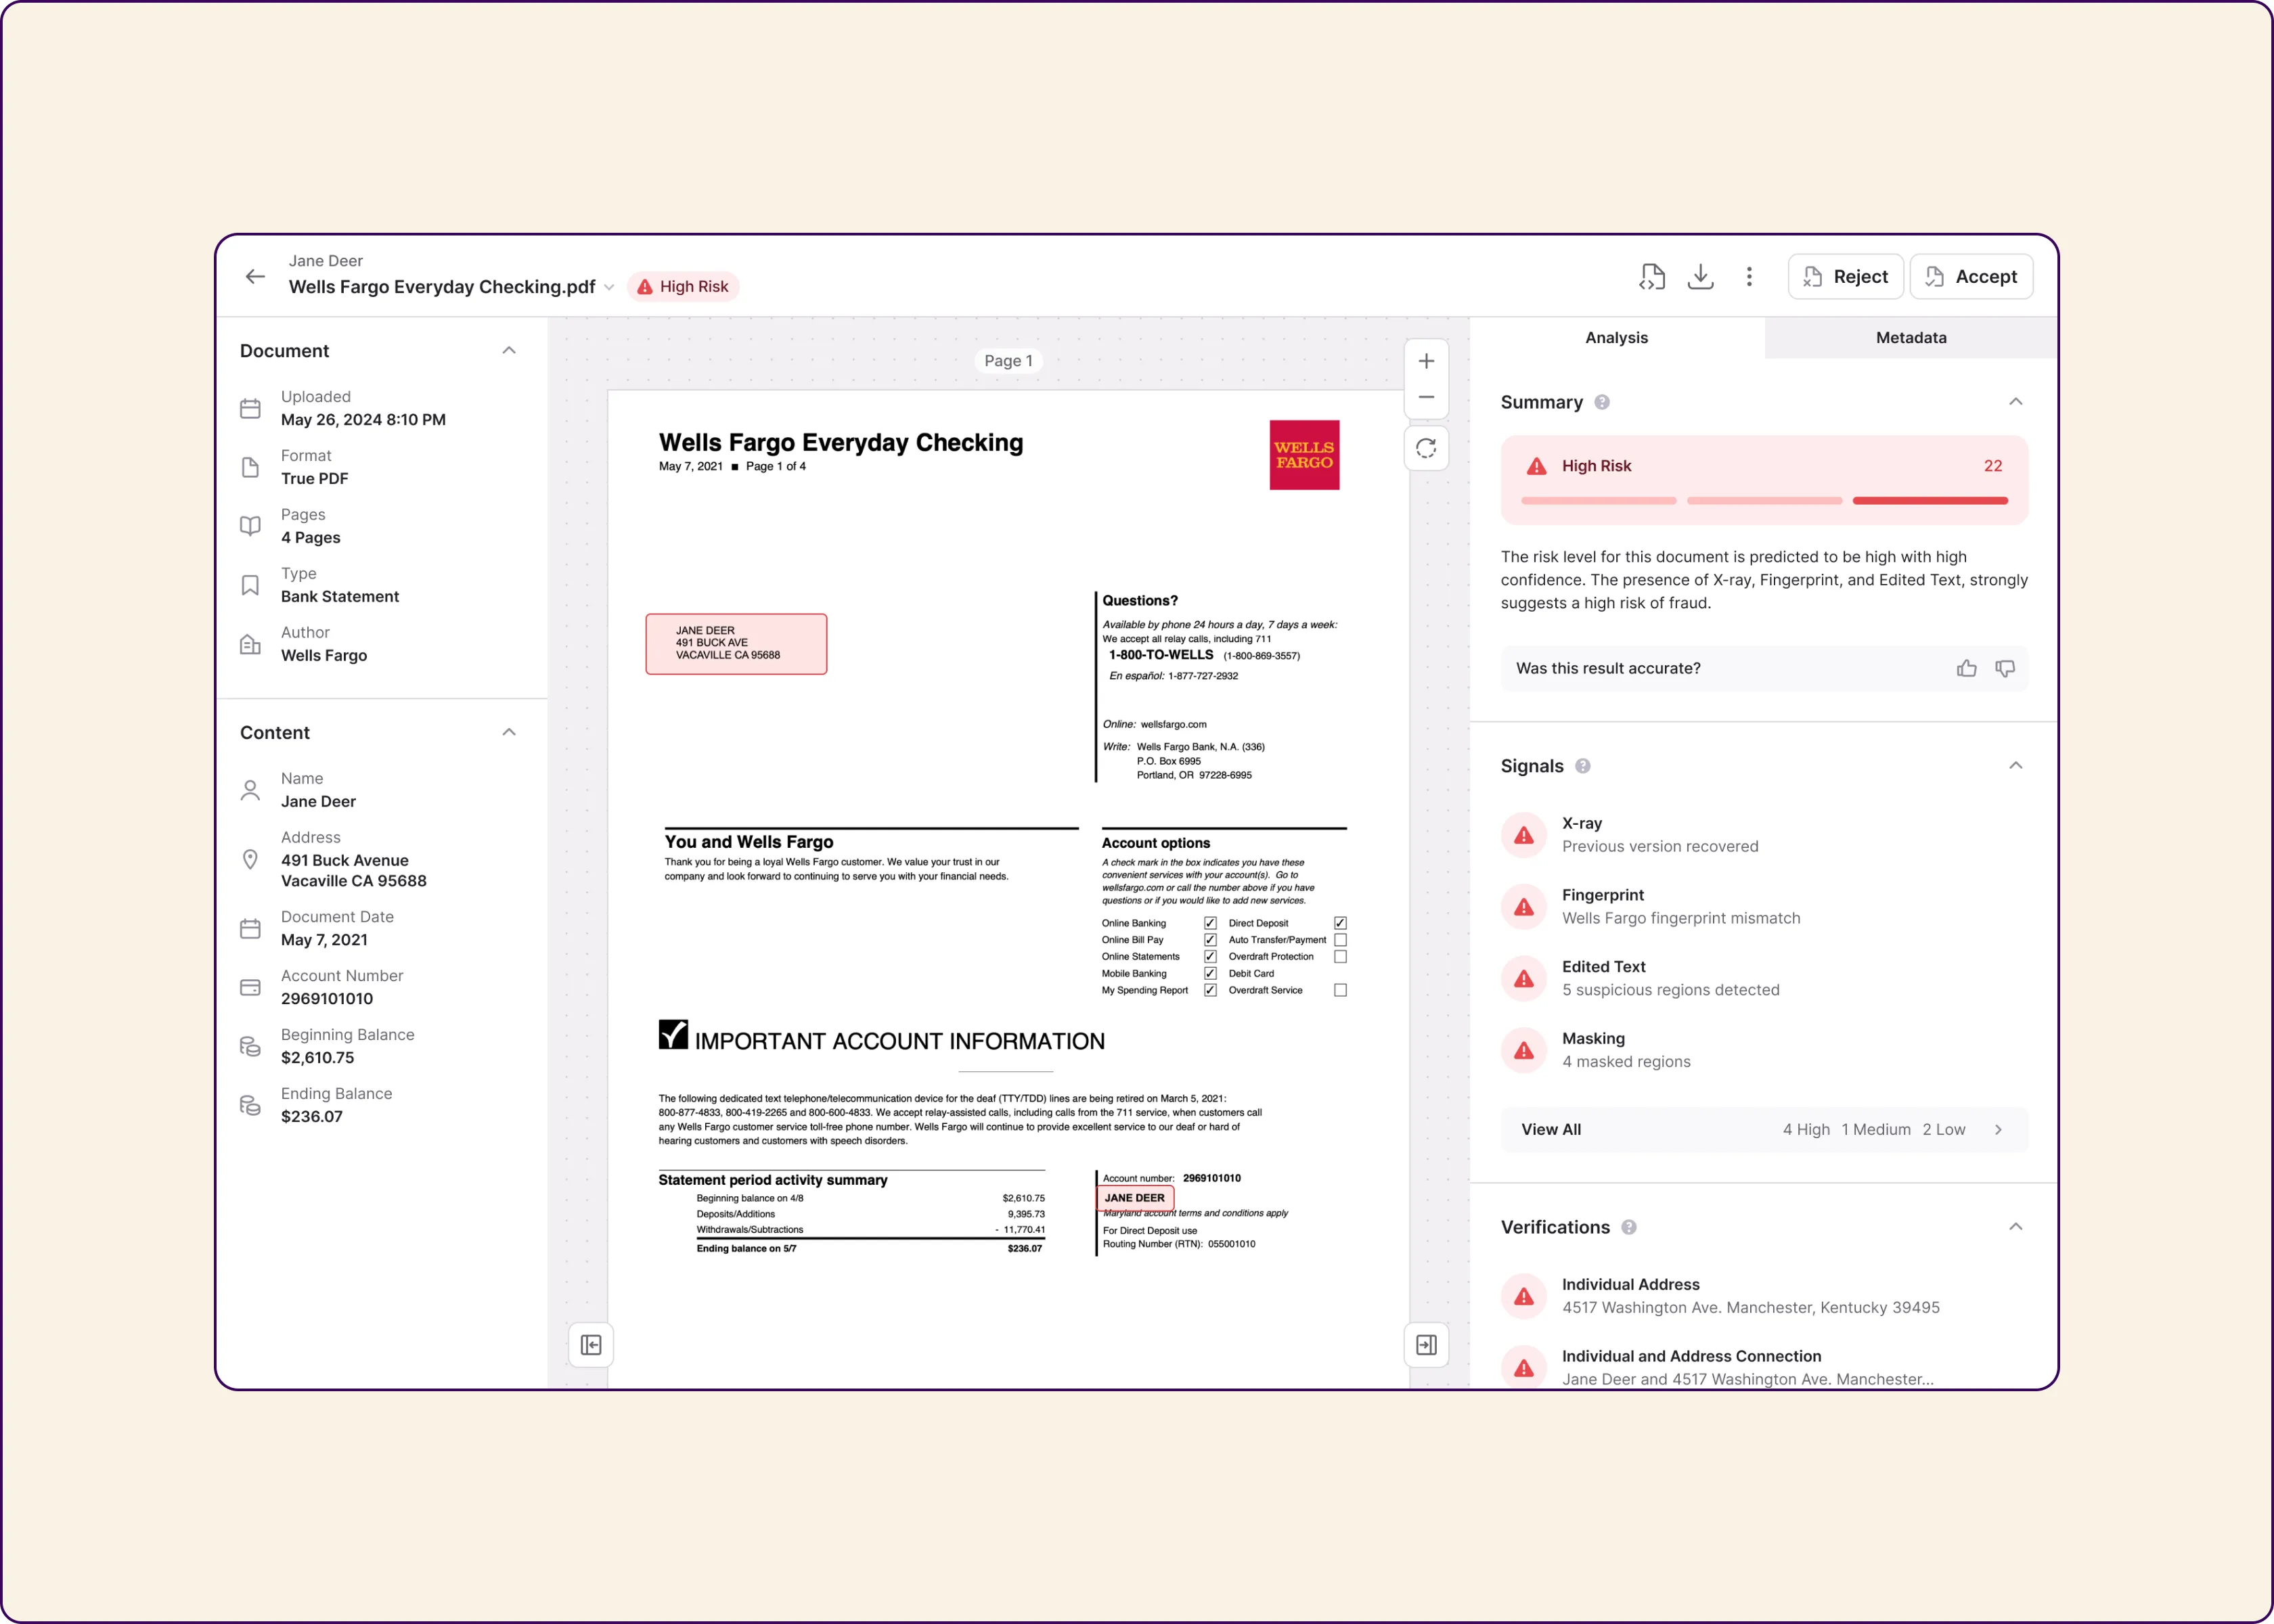The width and height of the screenshot is (2274, 1624).
Task: Collapse the left sidebar panel
Action: tap(591, 1345)
